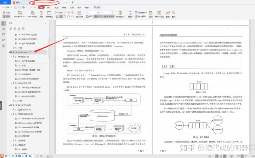Switch to the 批注 ribbon tab
The image size is (255, 158).
pyautogui.click(x=56, y=7)
